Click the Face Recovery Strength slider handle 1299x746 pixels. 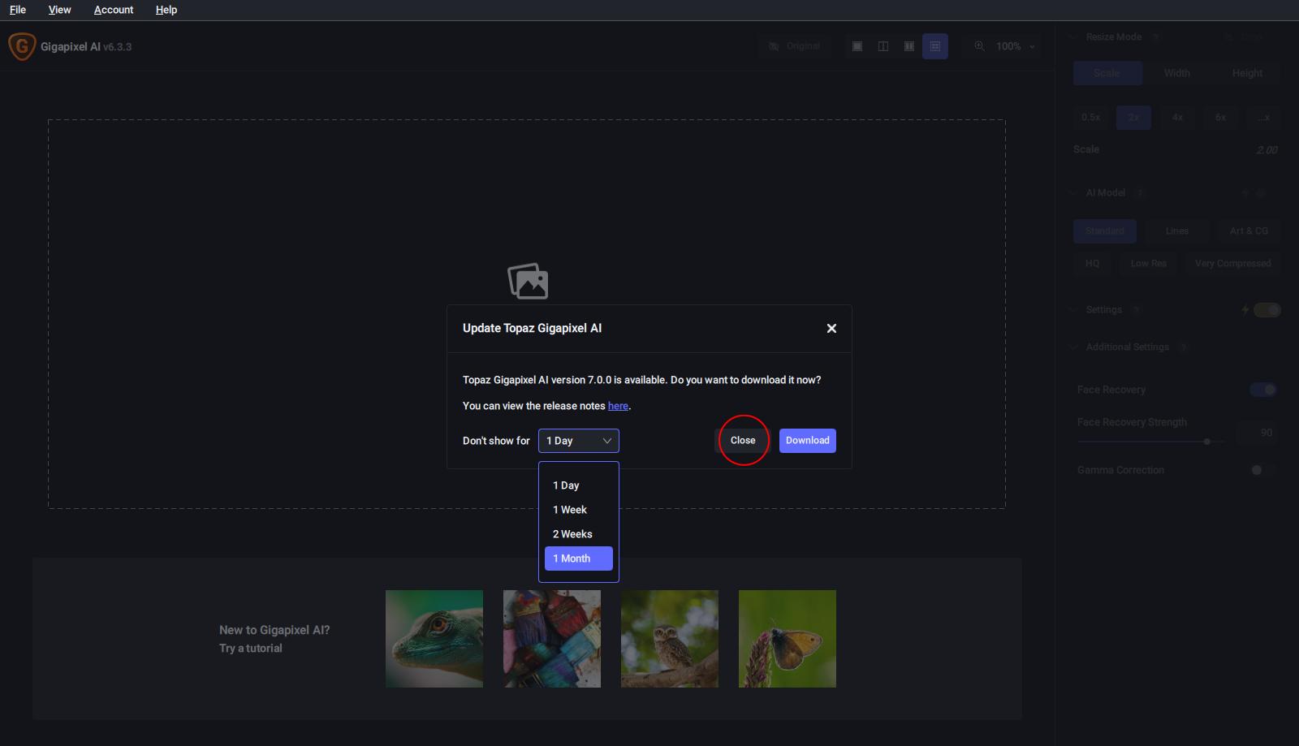[1207, 442]
